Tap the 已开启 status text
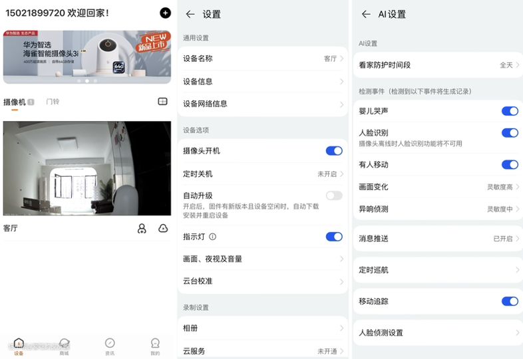Image resolution: width=523 pixels, height=359 pixels. pyautogui.click(x=502, y=239)
